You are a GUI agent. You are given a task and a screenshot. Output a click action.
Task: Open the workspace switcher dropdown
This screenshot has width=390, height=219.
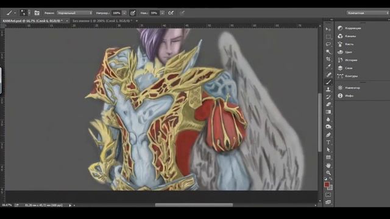click(367, 13)
